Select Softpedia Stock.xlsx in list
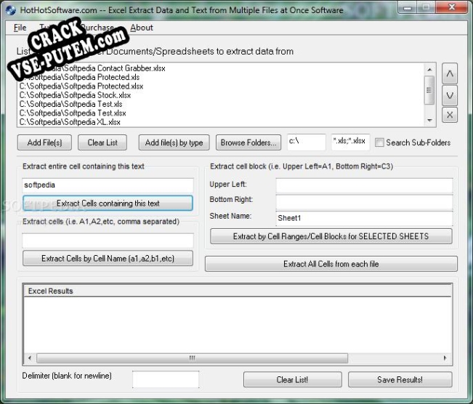The height and width of the screenshot is (404, 473). [221, 95]
